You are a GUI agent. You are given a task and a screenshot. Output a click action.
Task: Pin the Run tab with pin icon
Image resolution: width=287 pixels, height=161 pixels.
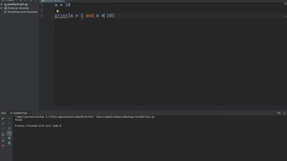point(3,140)
